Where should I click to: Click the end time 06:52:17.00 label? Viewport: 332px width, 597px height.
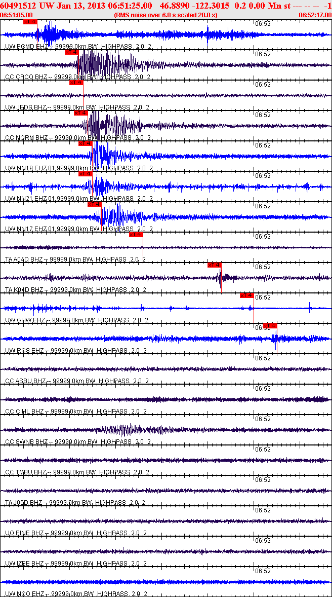(314, 15)
